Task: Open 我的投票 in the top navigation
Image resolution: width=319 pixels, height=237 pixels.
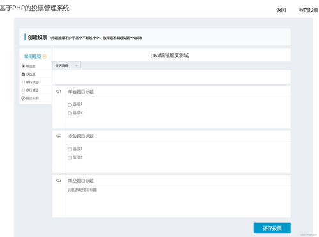Action: pyautogui.click(x=308, y=10)
